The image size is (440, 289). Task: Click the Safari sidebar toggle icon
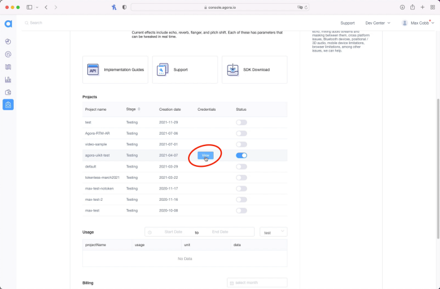click(x=29, y=8)
